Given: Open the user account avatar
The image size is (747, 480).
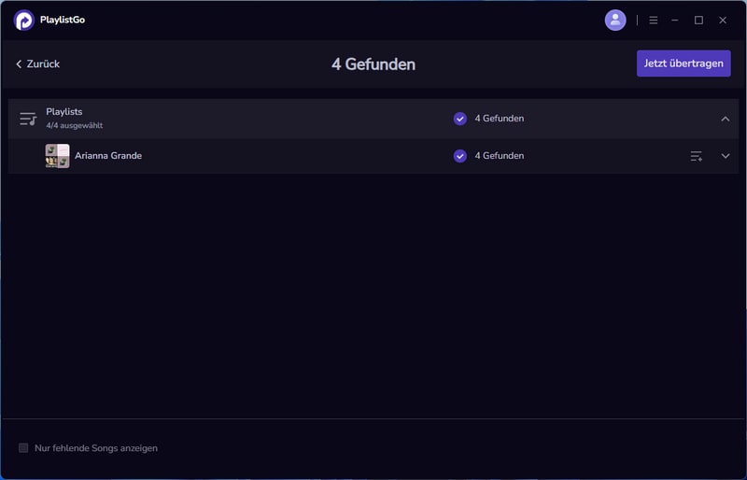Looking at the screenshot, I should pos(615,20).
